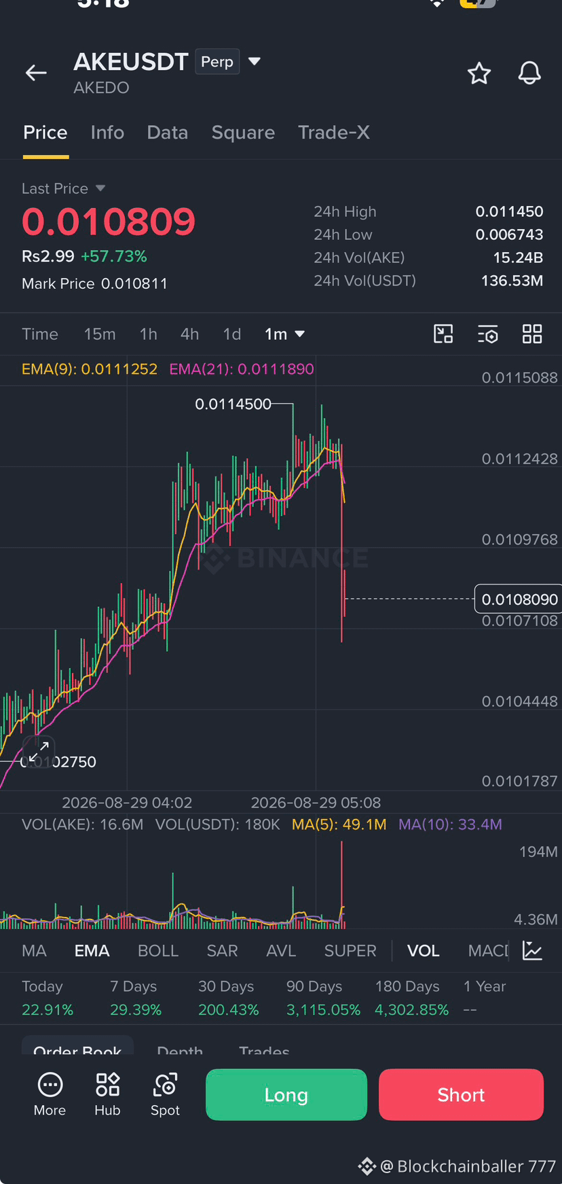Switch to Spot trading icon

coord(165,1094)
